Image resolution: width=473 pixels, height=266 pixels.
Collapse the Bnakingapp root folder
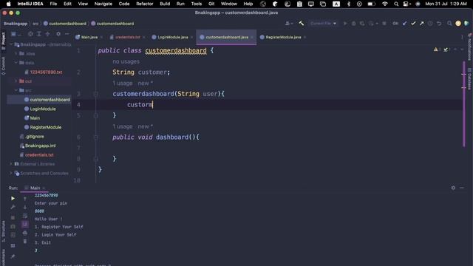click(x=11, y=44)
